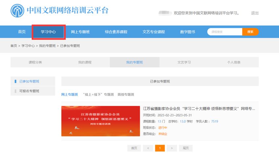Switch to the 我的课程 tab
279x160 pixels.
pos(85,62)
